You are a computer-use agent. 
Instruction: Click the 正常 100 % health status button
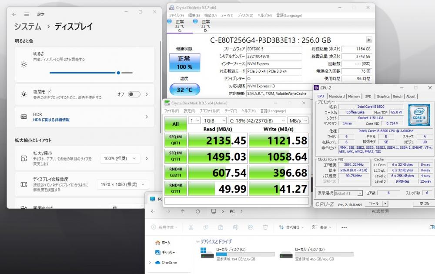click(x=184, y=63)
